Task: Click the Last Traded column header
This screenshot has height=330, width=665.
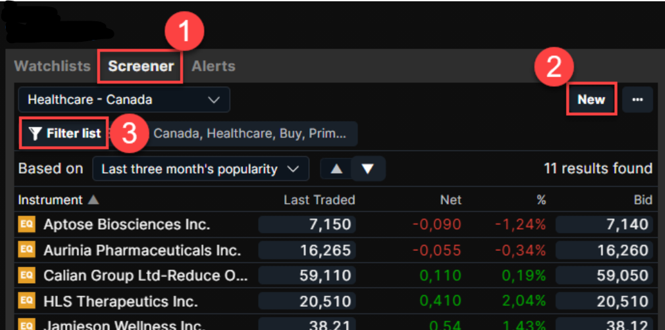Action: [319, 200]
